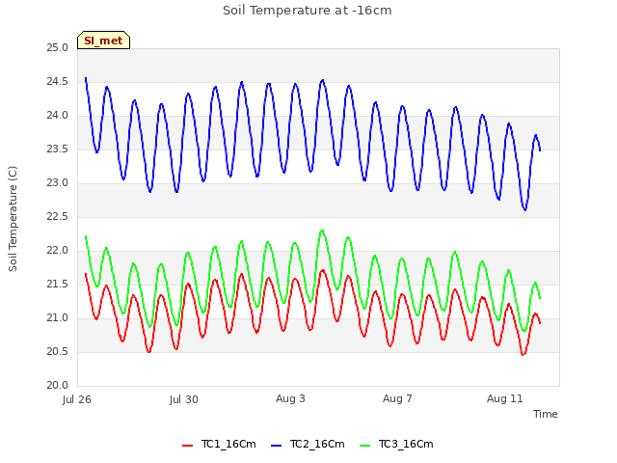
Task: Click the Jul 30 x-axis tick label
Action: point(184,399)
